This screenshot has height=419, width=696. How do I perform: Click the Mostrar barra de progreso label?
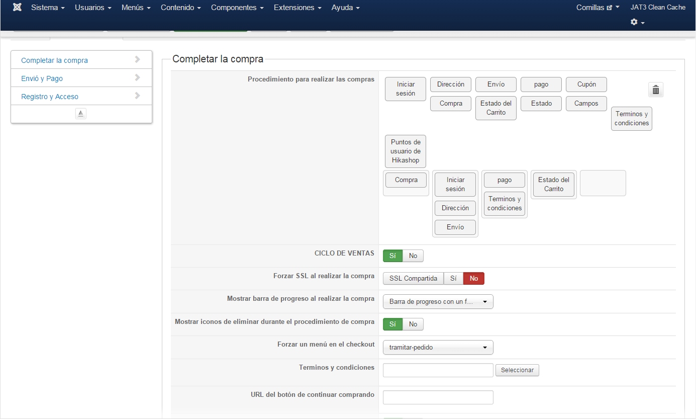tap(301, 298)
